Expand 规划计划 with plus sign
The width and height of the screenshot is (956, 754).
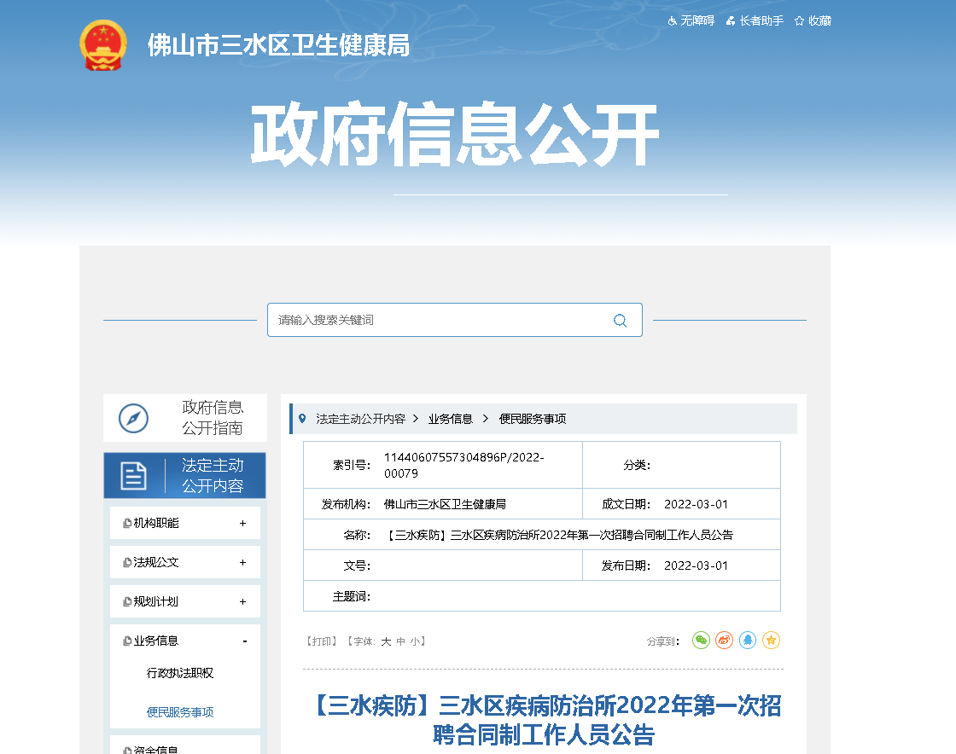(242, 601)
